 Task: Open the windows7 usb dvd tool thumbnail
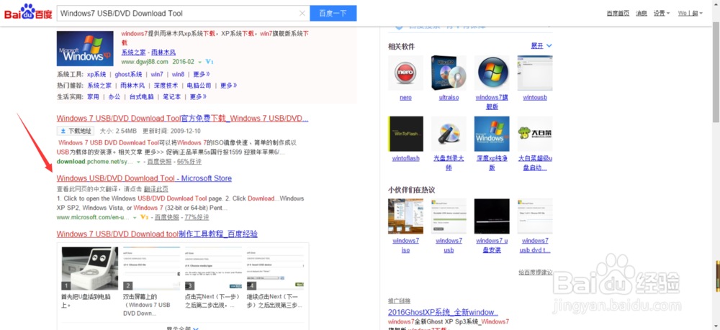click(x=535, y=216)
